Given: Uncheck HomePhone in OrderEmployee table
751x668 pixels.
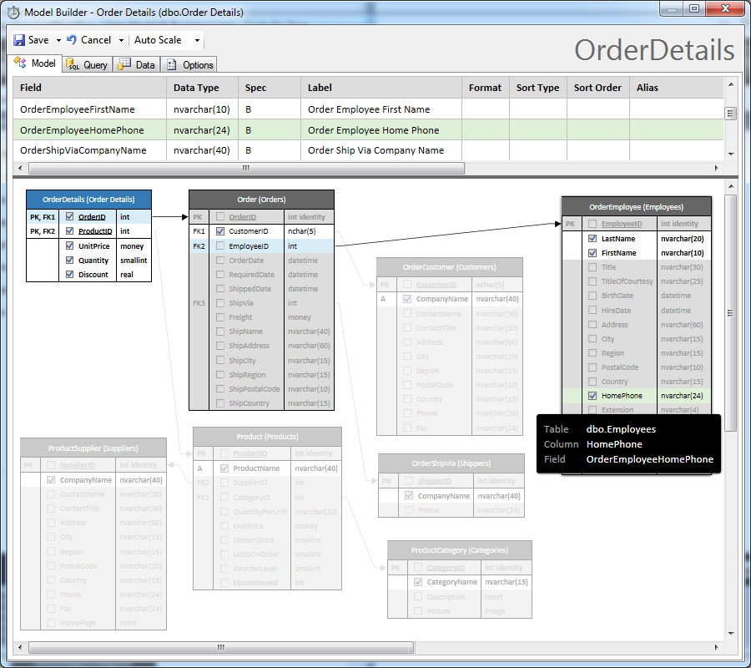Looking at the screenshot, I should [x=592, y=396].
